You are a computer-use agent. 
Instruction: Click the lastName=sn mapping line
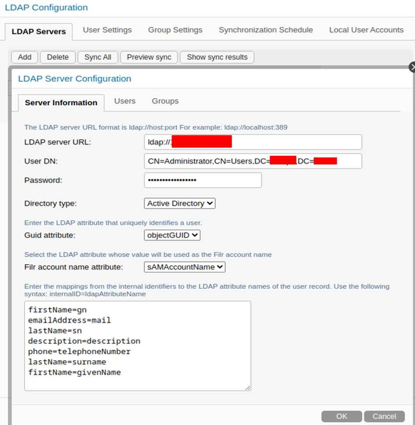coord(55,331)
